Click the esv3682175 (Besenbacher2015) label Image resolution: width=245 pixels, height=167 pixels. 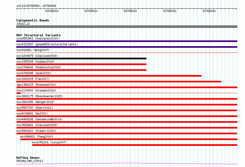(x=40, y=96)
